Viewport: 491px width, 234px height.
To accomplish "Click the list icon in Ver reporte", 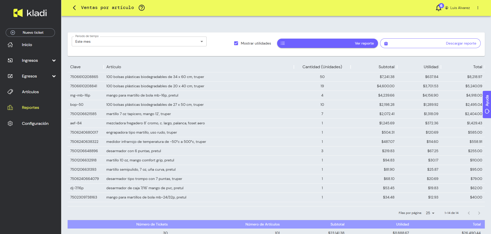I will pos(283,43).
